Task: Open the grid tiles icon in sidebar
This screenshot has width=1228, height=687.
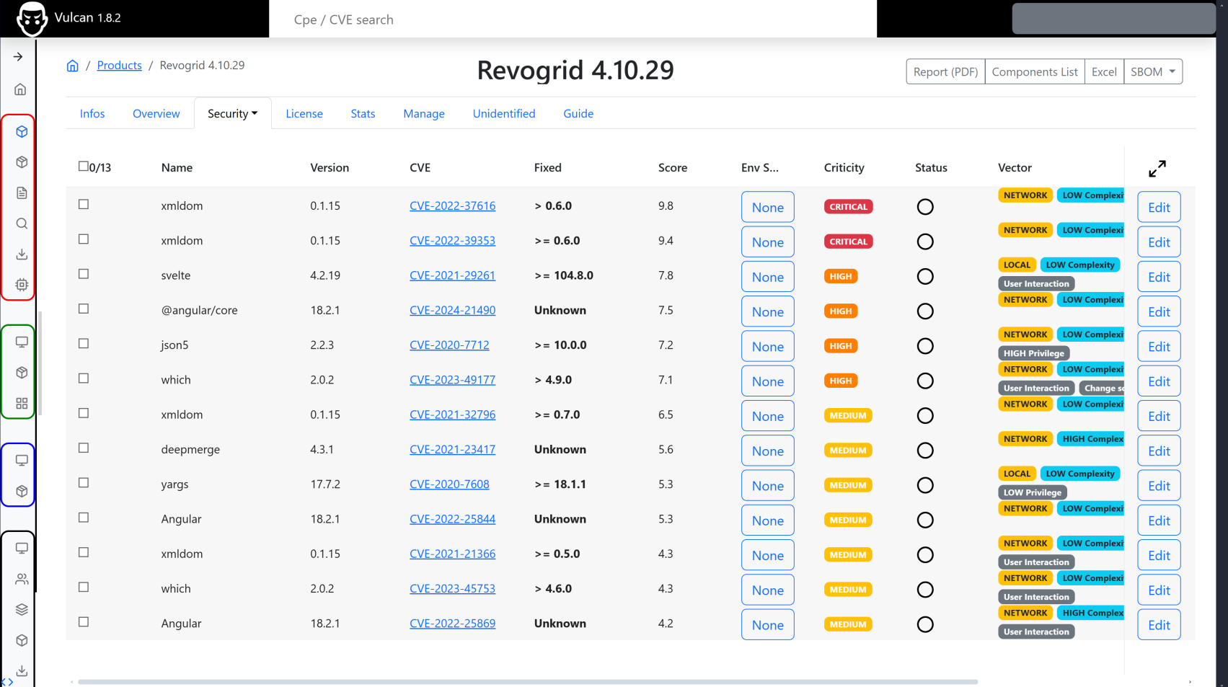Action: point(22,404)
